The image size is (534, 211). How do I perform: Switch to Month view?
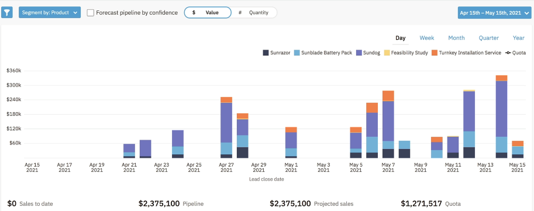(456, 38)
